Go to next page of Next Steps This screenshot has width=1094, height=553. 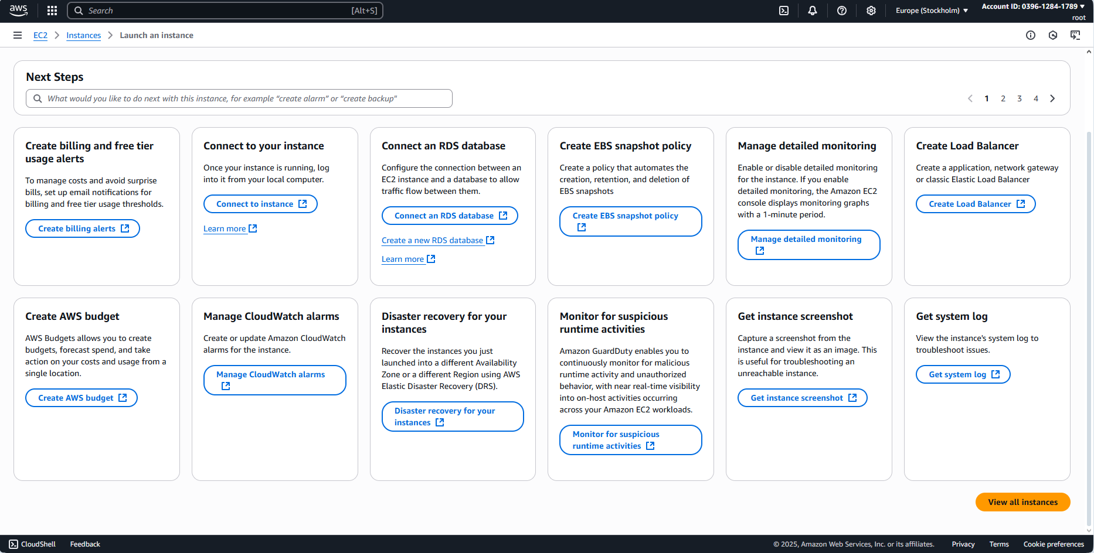point(1052,98)
